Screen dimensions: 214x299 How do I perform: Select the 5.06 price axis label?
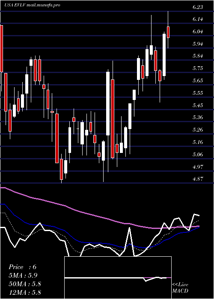198,154
